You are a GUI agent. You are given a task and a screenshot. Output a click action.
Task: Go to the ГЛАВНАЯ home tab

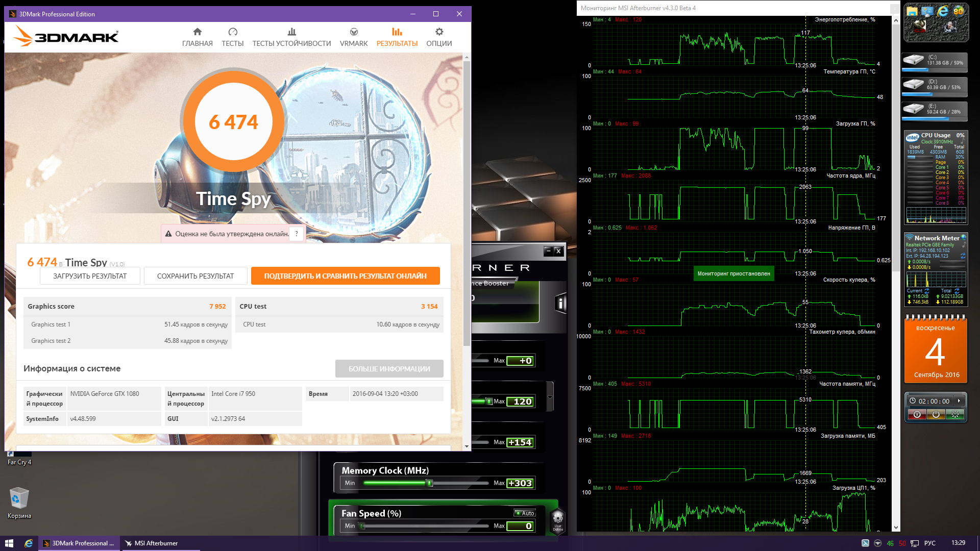197,37
